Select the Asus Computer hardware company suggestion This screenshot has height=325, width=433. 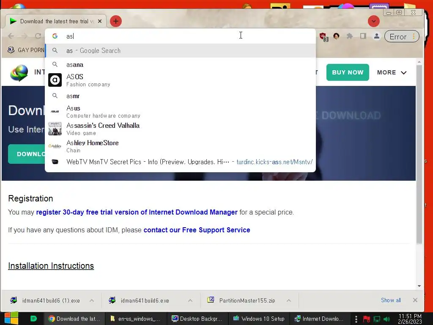180,111
